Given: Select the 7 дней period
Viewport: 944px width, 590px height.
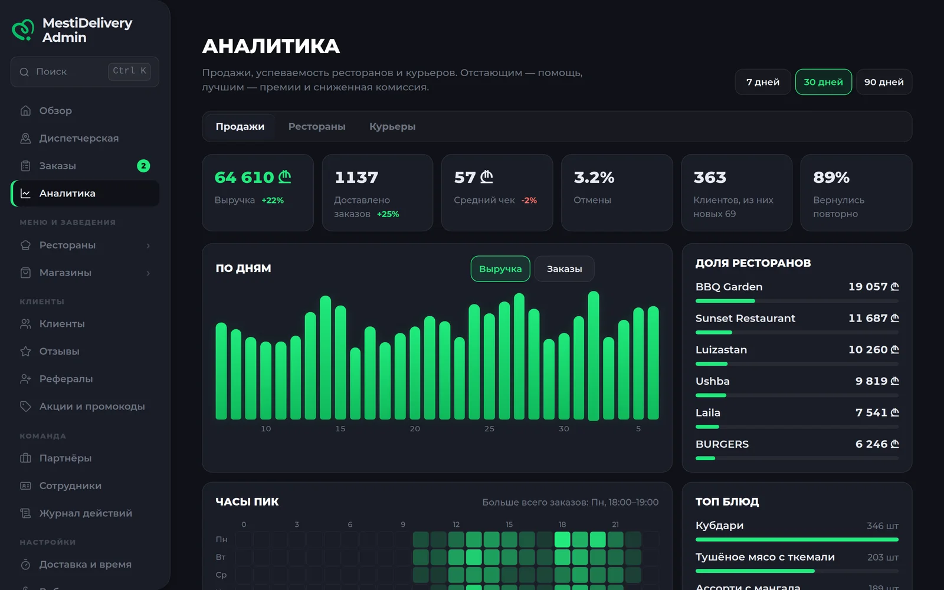Looking at the screenshot, I should click(763, 82).
